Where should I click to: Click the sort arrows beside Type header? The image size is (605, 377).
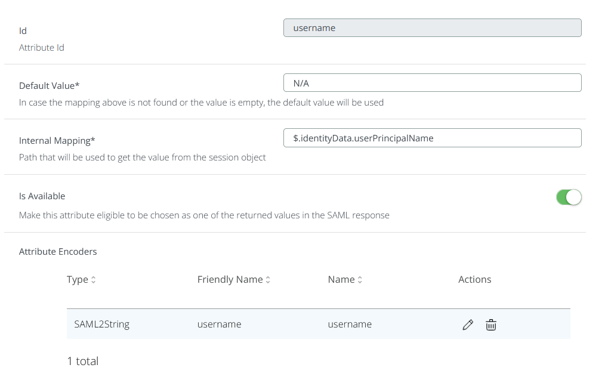tap(94, 280)
